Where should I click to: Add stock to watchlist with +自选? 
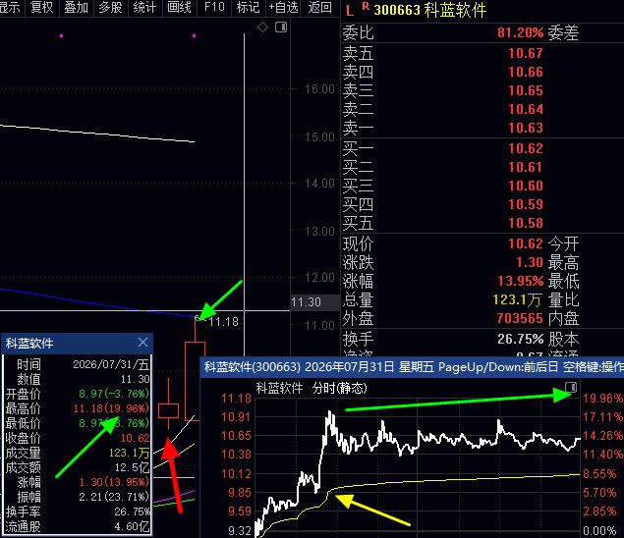[283, 7]
